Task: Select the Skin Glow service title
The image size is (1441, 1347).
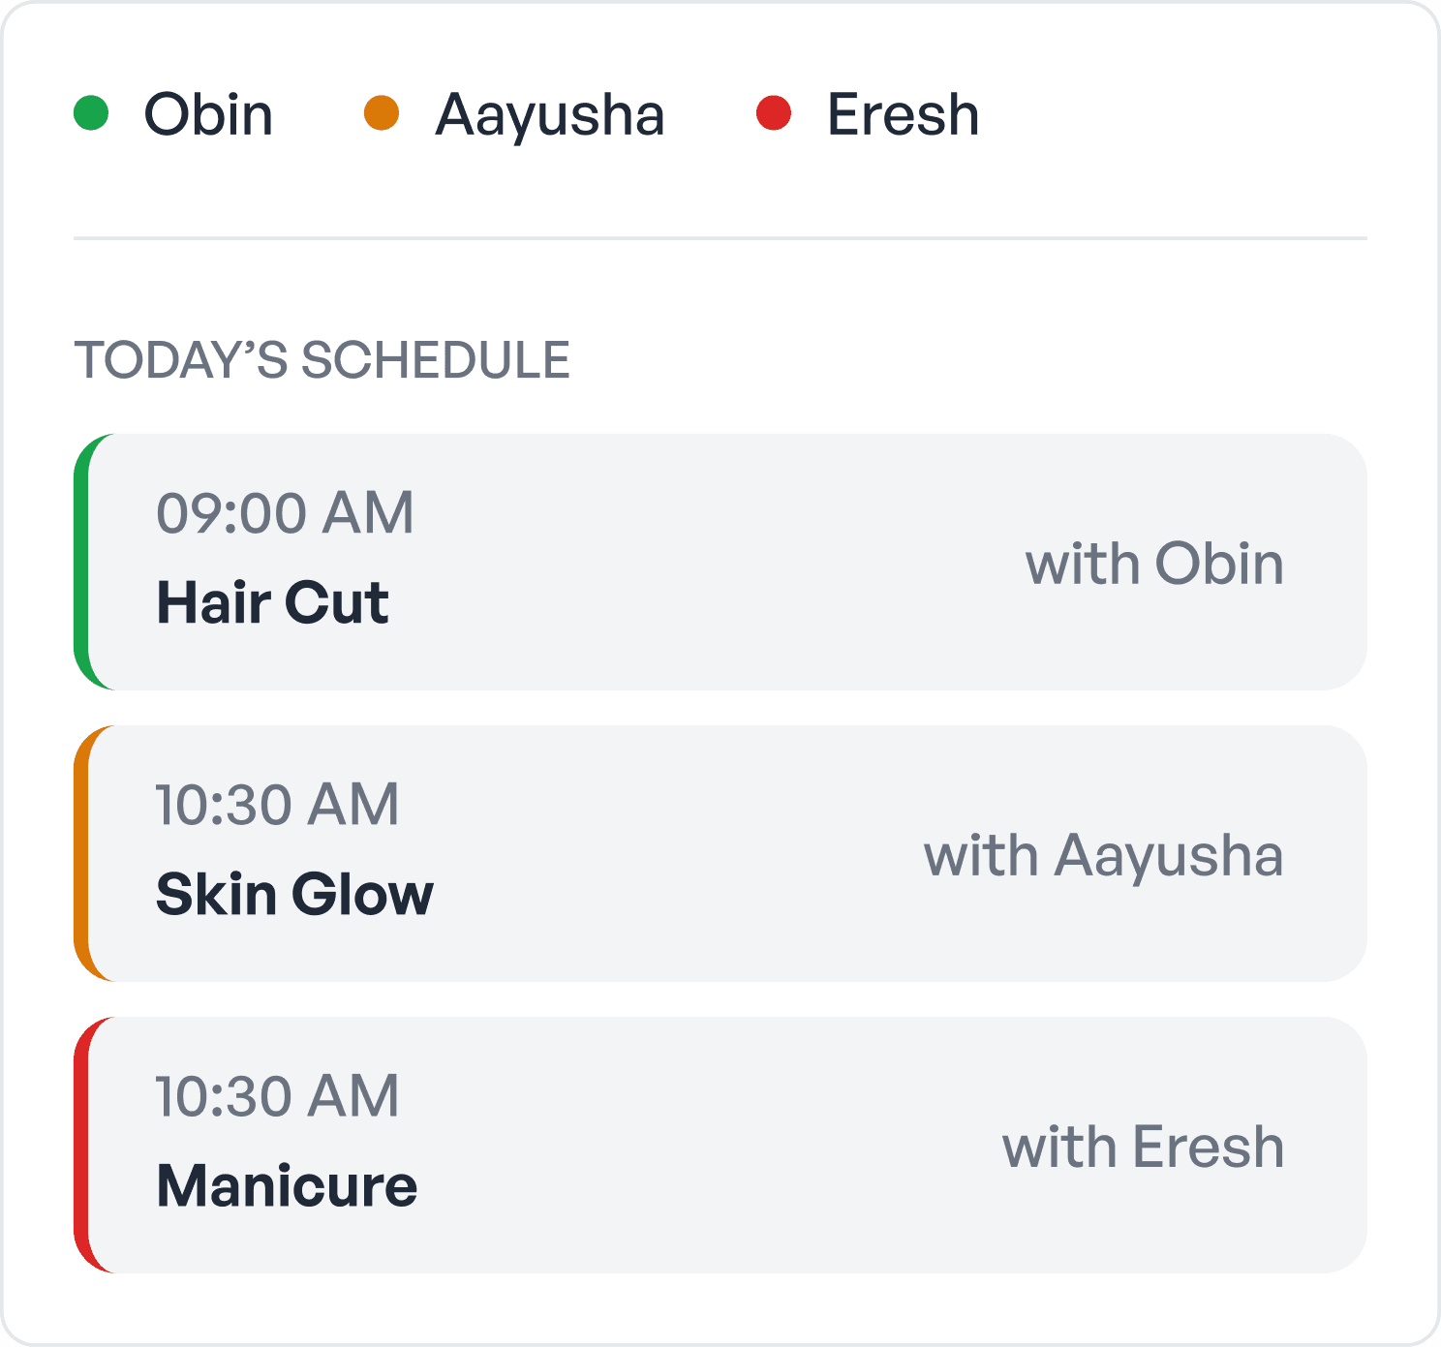Action: (x=295, y=895)
